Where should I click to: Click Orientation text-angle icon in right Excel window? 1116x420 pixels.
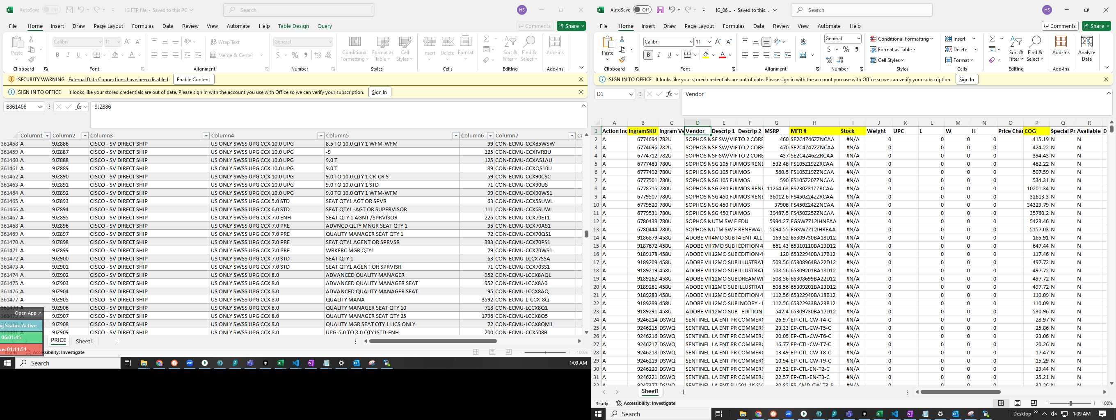[778, 41]
